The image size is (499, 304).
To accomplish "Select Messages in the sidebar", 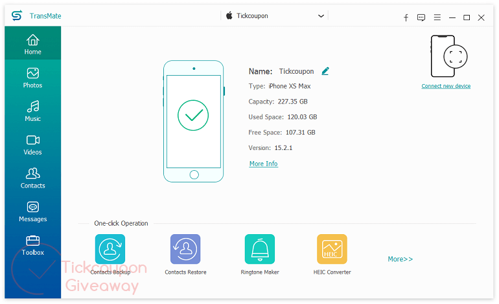I will 33,212.
